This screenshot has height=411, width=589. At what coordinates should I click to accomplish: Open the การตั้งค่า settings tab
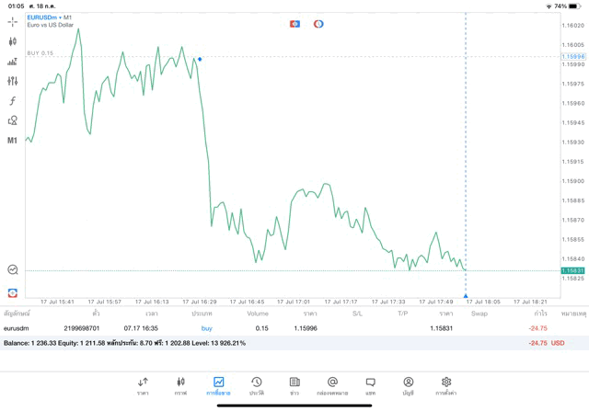[446, 386]
